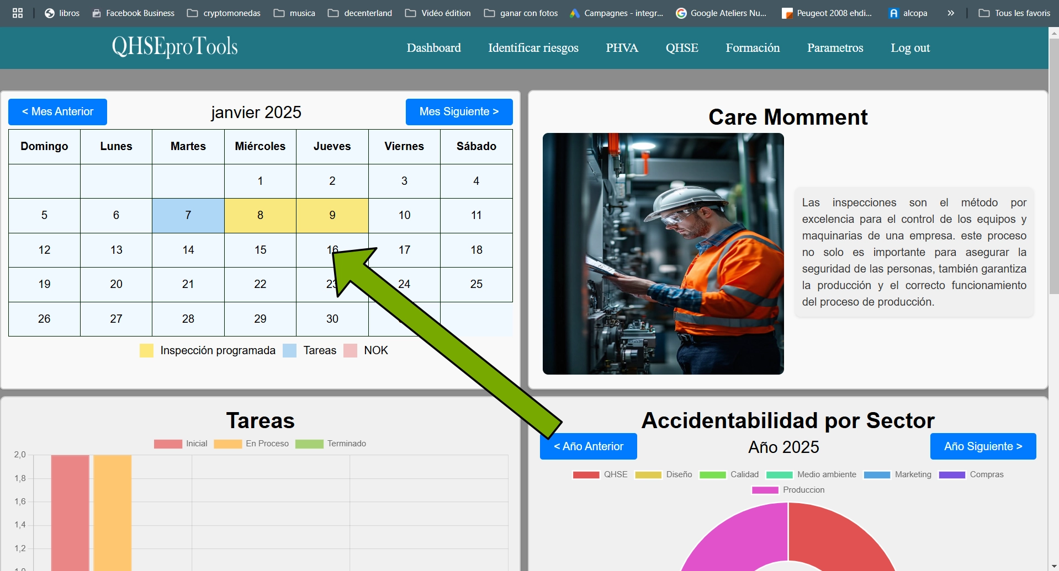Toggle Inicial series in Tareas chart legend
Screen dimensions: 1059x571
point(181,444)
